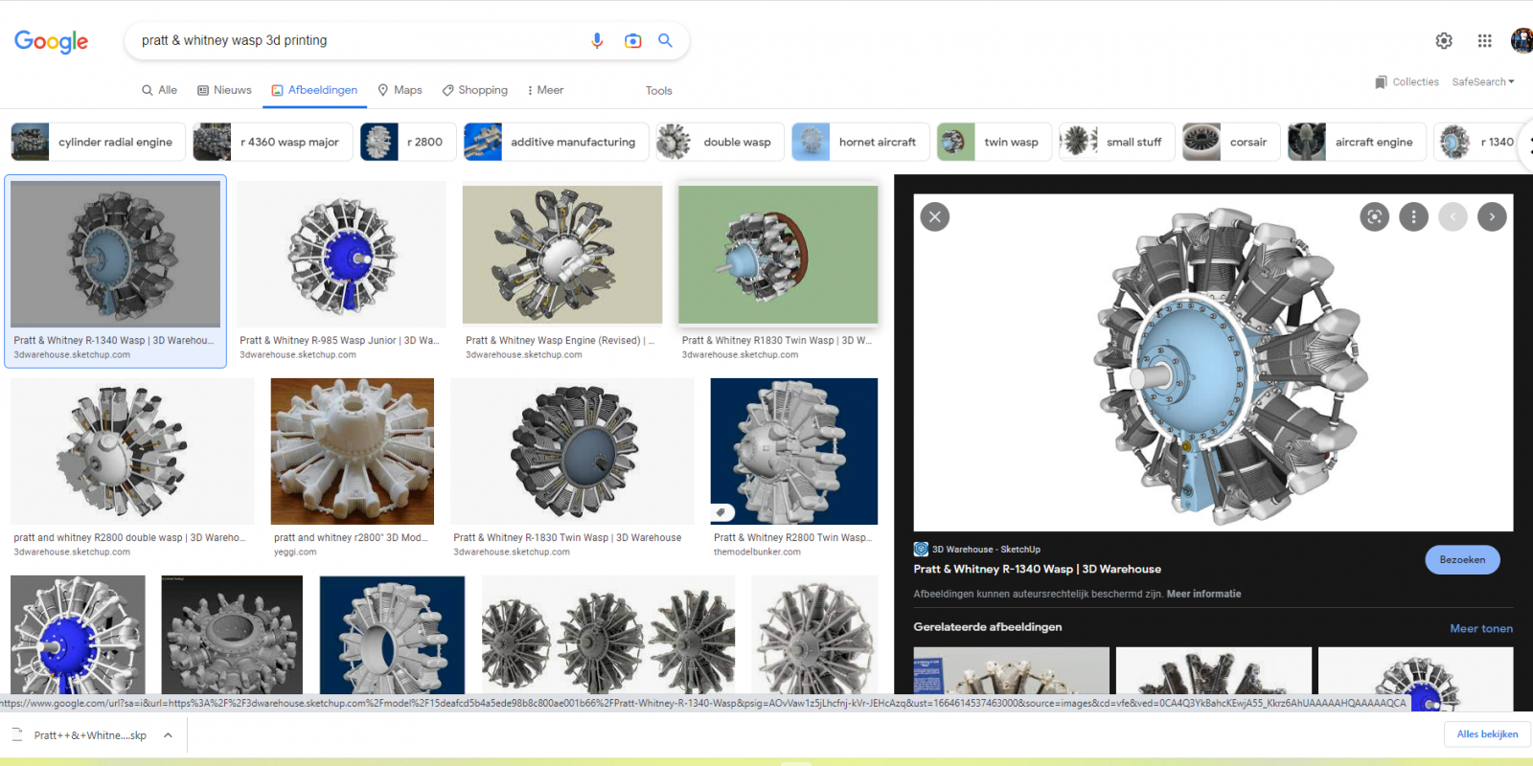Open the Google apps grid
This screenshot has height=766, width=1533.
(1484, 40)
